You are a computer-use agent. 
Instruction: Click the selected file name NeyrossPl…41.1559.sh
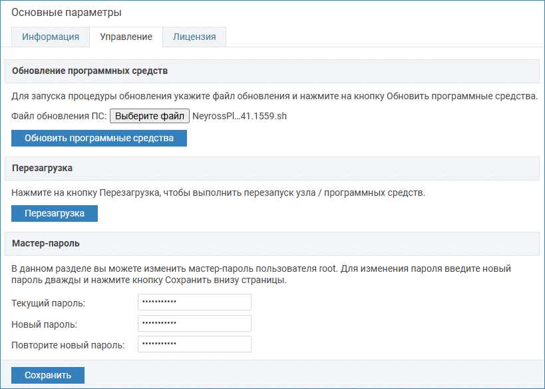pos(240,116)
